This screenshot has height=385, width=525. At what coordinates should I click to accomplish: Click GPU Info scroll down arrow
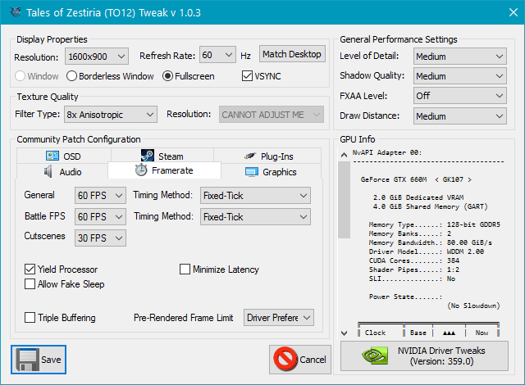344,333
